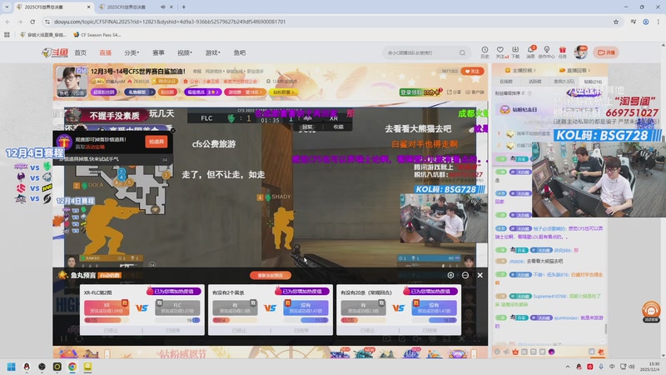Switch to the 在线榜 tab

click(506, 81)
